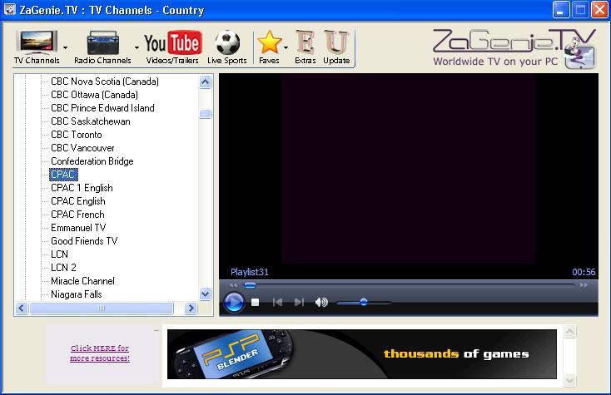Click 'Click HERE for more resources!' link
This screenshot has height=395, width=611.
pos(100,353)
